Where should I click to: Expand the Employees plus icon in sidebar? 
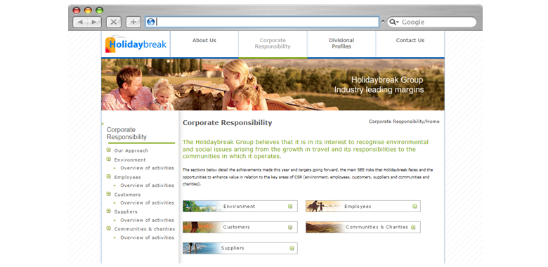pyautogui.click(x=109, y=177)
